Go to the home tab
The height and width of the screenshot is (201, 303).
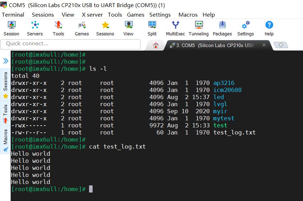coord(155,45)
